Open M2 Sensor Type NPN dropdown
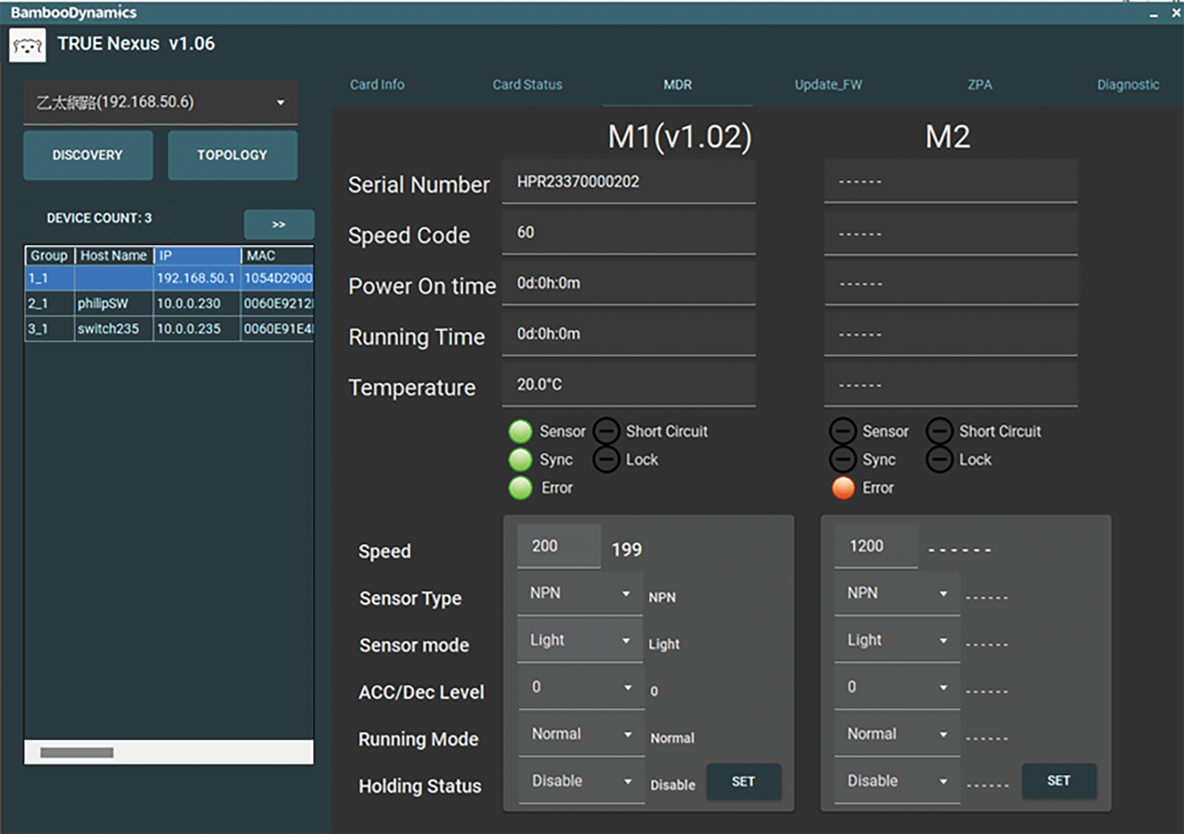The height and width of the screenshot is (834, 1184). click(x=897, y=593)
